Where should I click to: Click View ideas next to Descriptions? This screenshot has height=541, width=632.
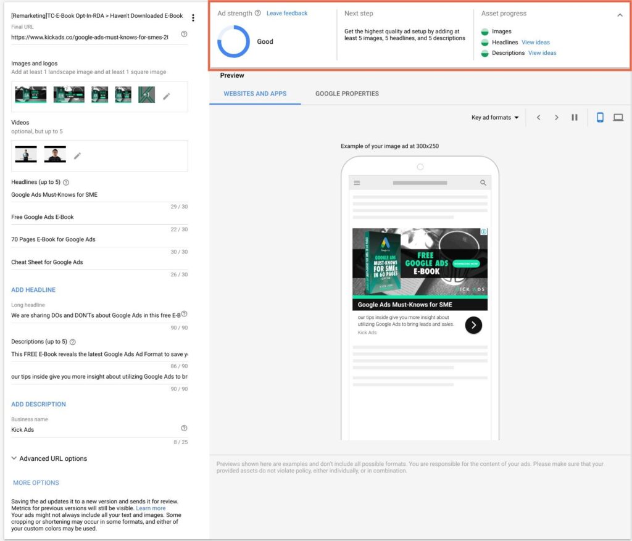[x=542, y=53]
